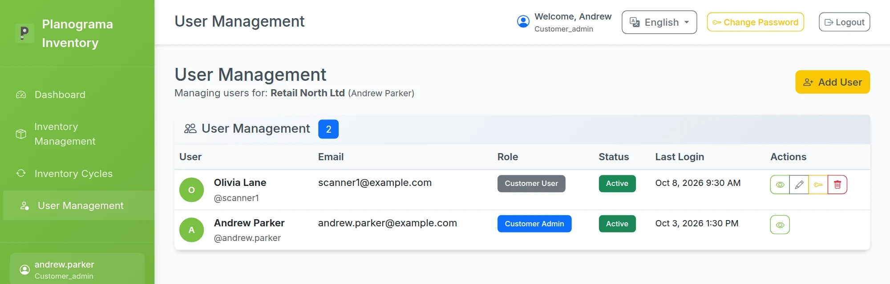Click Active status badge for Andrew Parker

[x=617, y=224]
